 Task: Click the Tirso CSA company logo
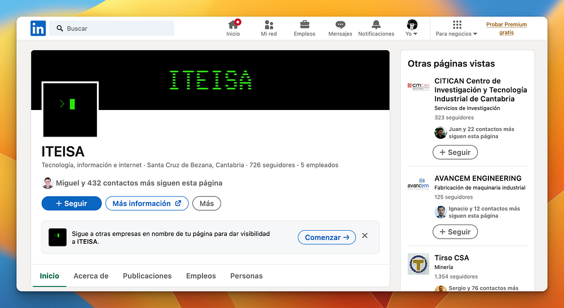(418, 264)
